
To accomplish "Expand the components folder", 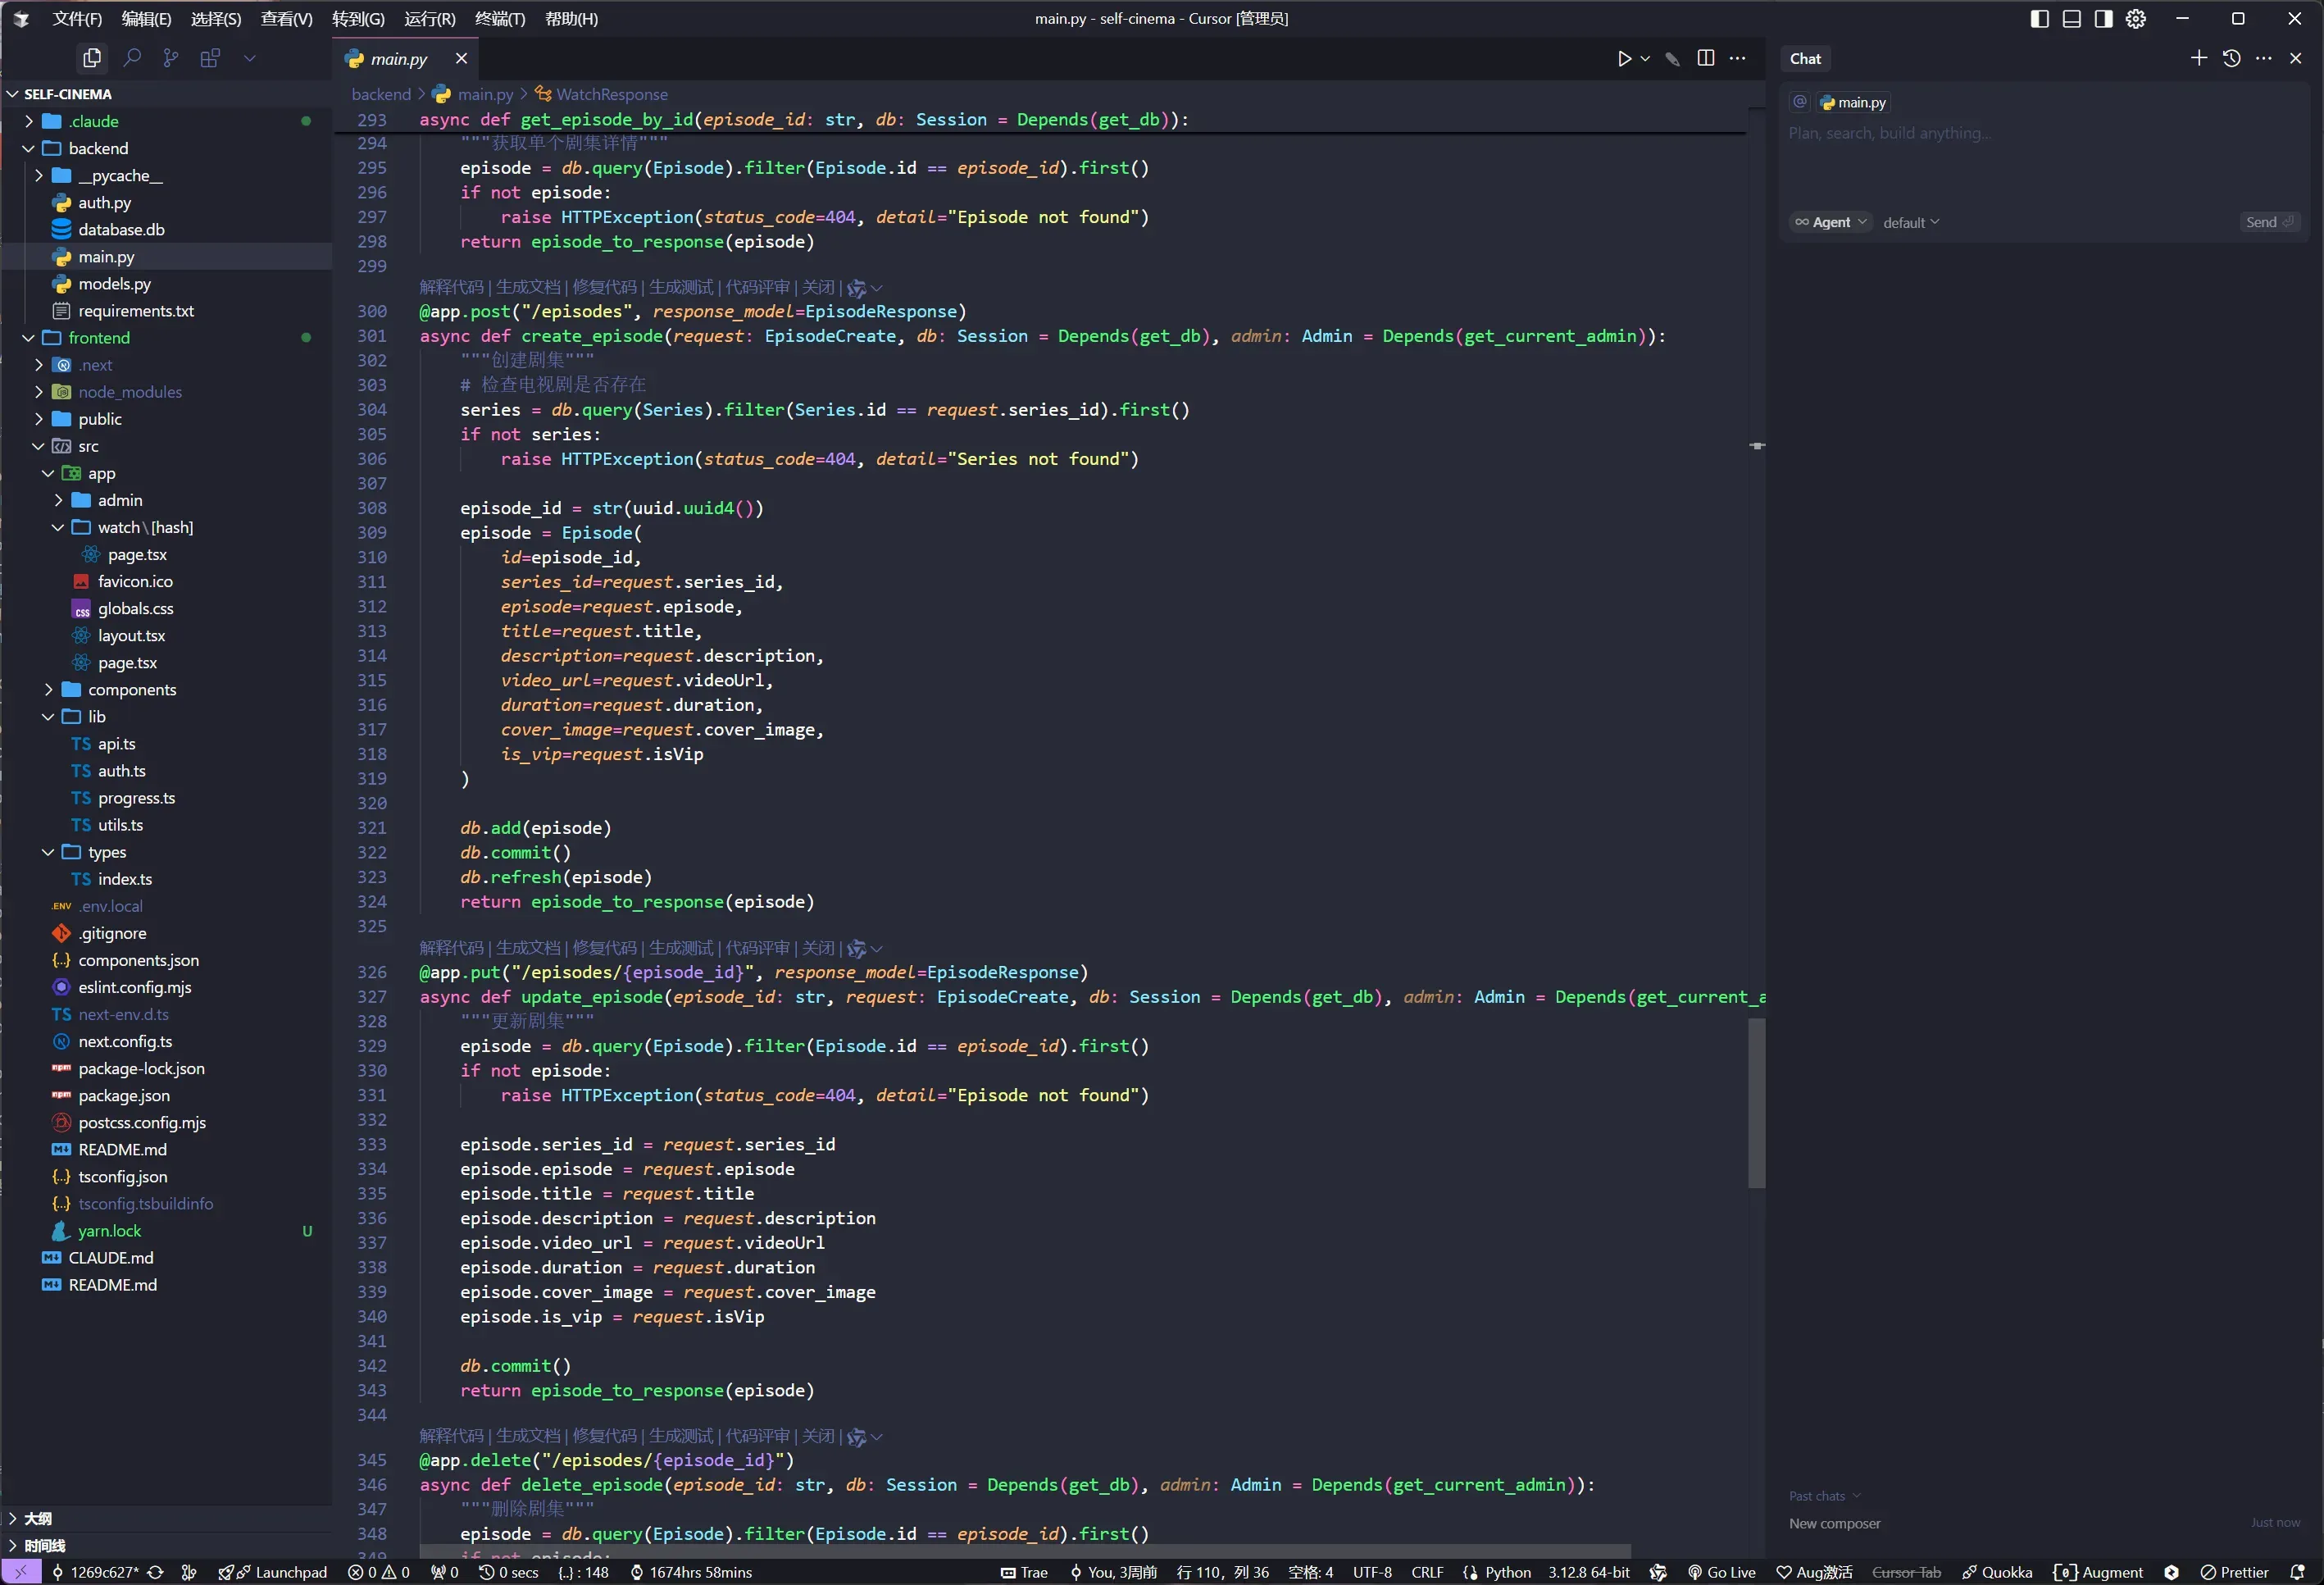I will tap(131, 690).
